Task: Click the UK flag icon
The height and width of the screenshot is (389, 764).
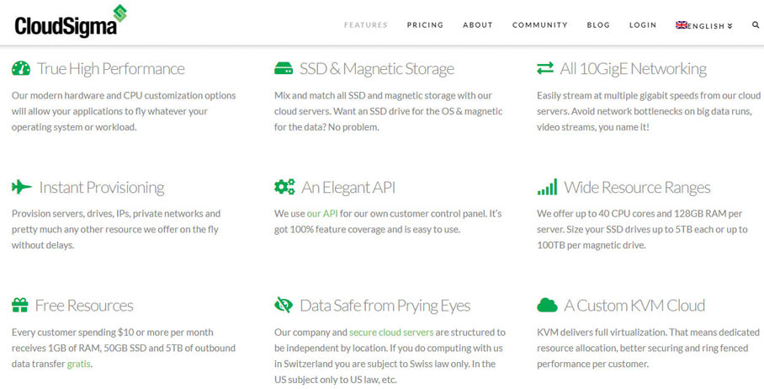Action: click(x=682, y=25)
